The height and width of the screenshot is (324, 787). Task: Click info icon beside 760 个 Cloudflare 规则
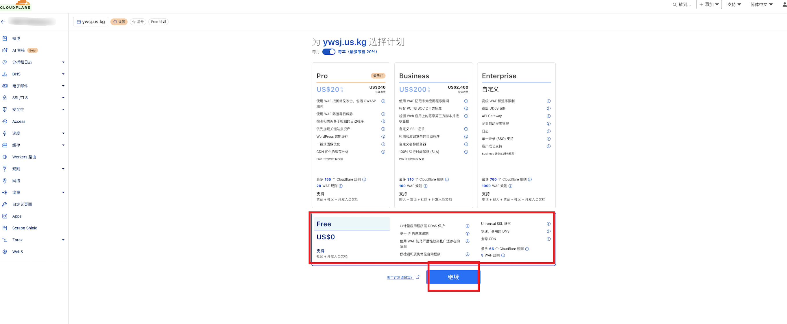tap(530, 179)
